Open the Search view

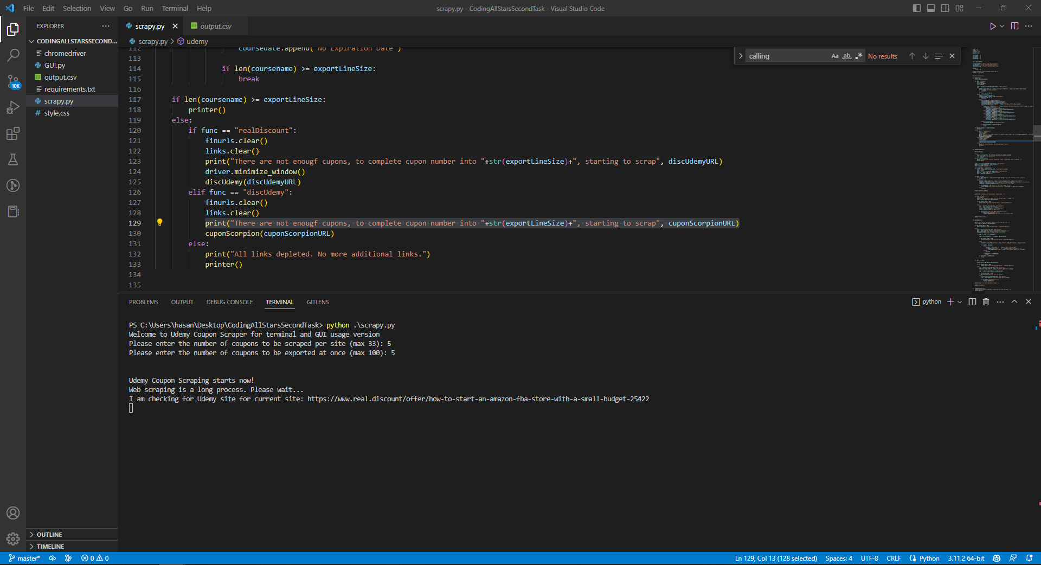point(13,55)
